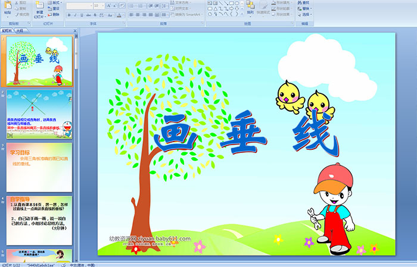Open the Select (选择) dropdown
Image resolution: width=417 pixels, height=267 pixels.
[305, 14]
